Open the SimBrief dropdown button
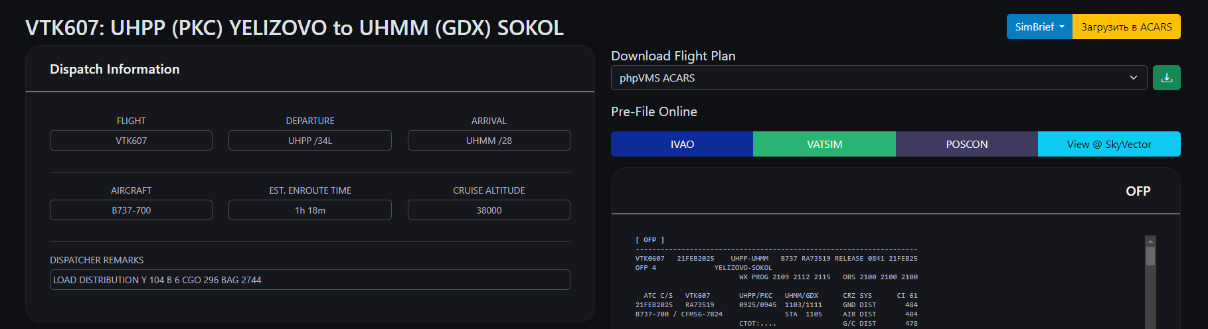1208x329 pixels. pos(1039,27)
